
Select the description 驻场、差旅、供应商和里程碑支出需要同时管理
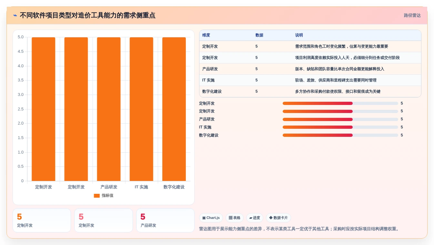click(x=336, y=80)
